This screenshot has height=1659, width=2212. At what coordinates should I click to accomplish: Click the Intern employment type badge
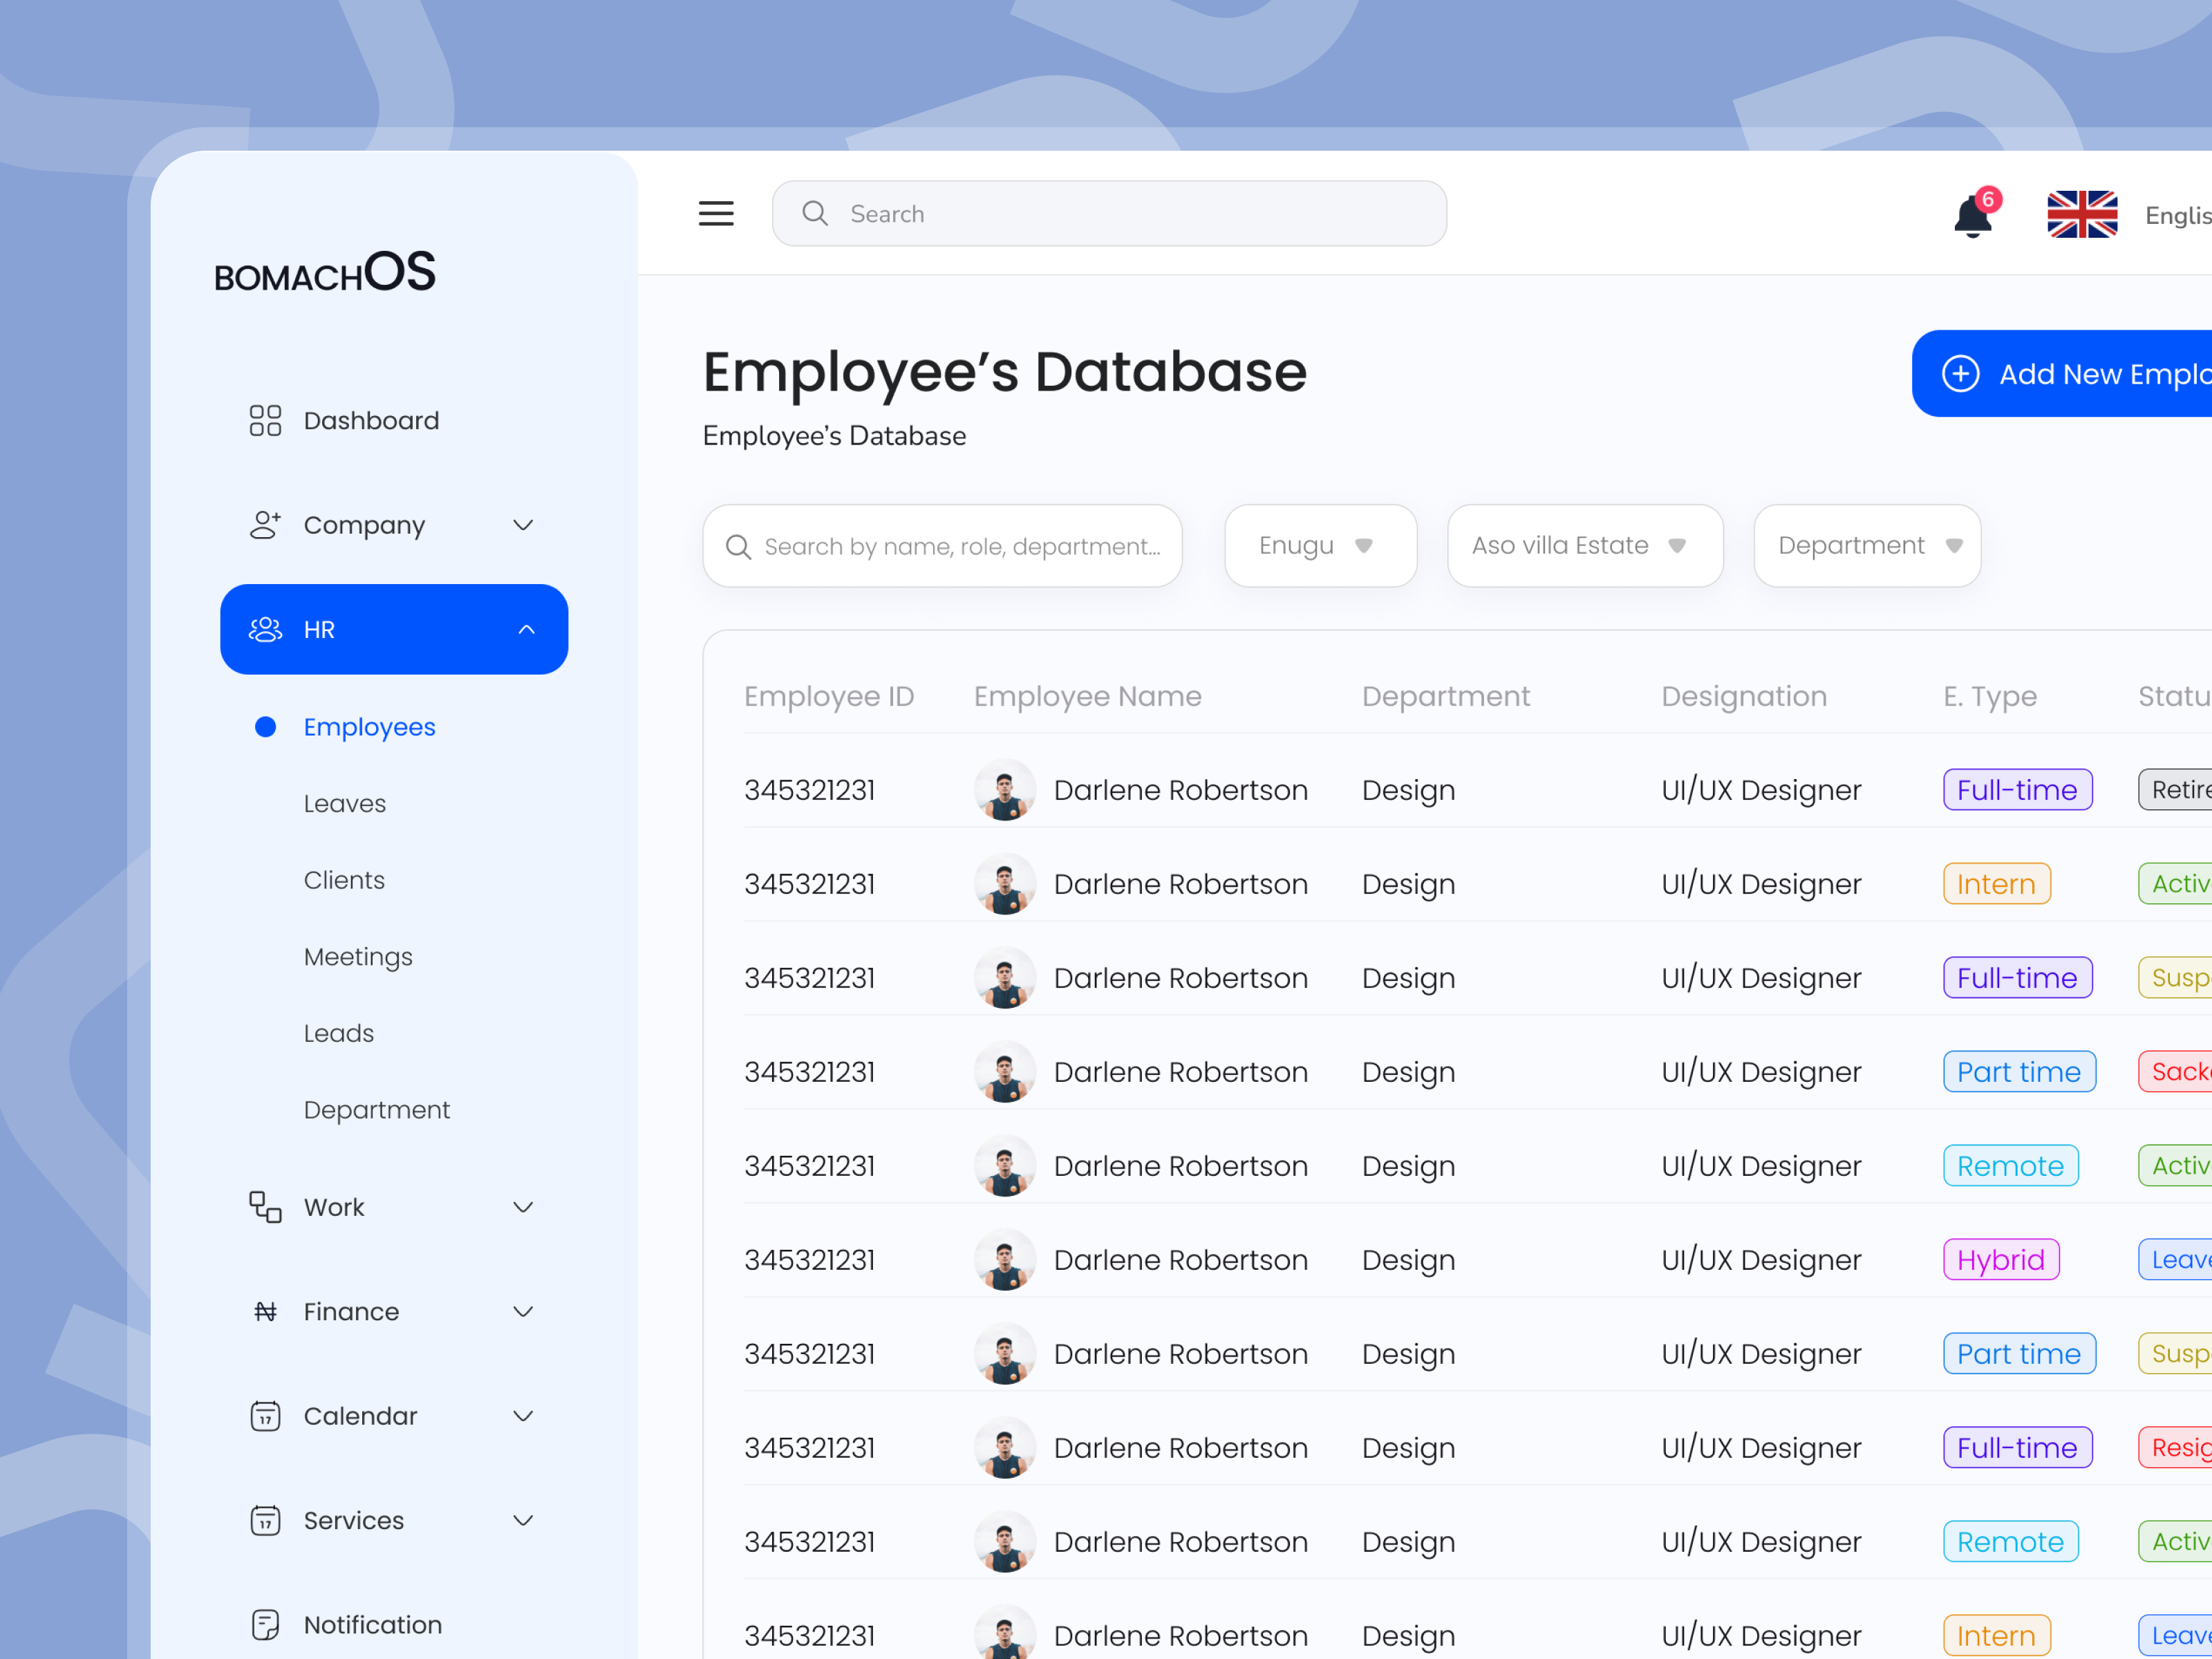tap(1996, 883)
